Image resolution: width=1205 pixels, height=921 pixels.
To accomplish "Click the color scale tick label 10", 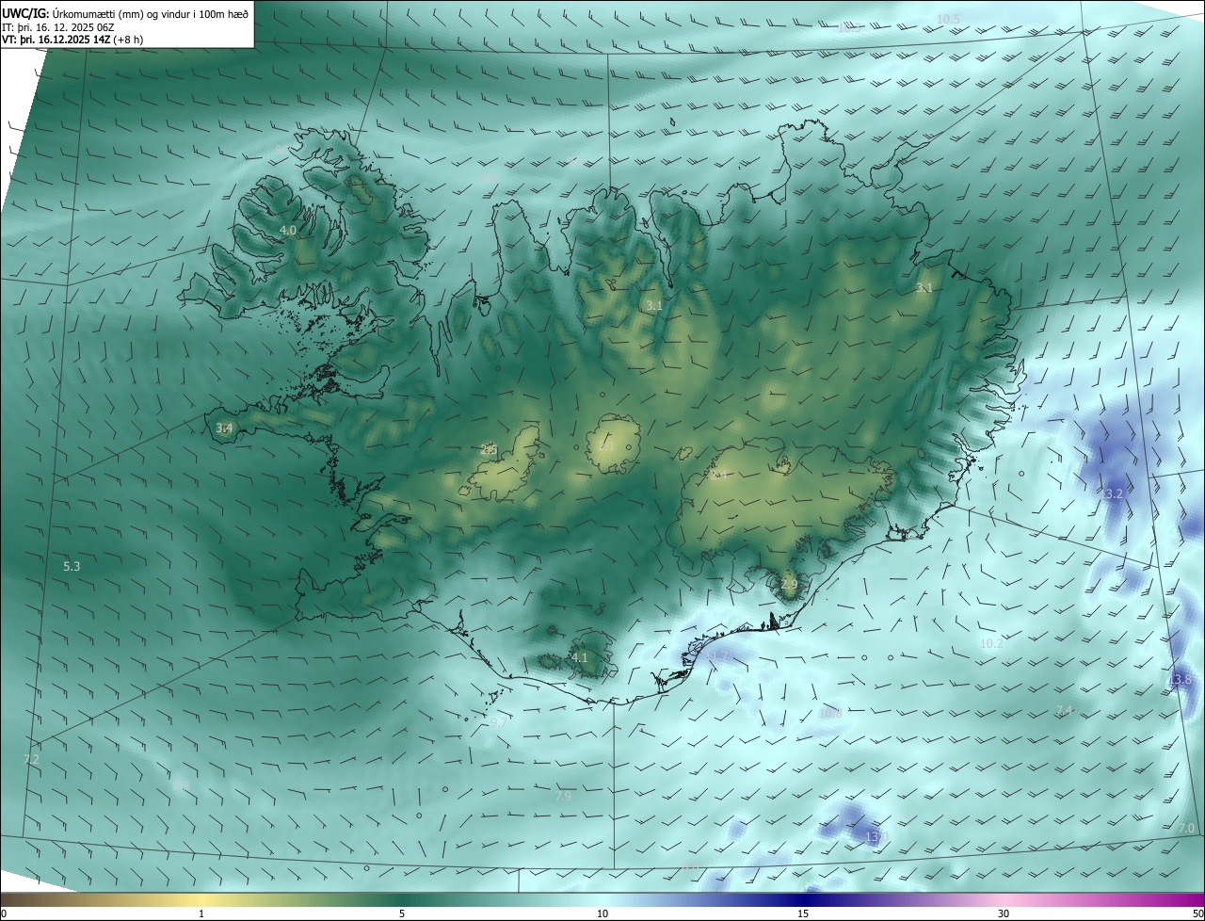I will [x=602, y=913].
